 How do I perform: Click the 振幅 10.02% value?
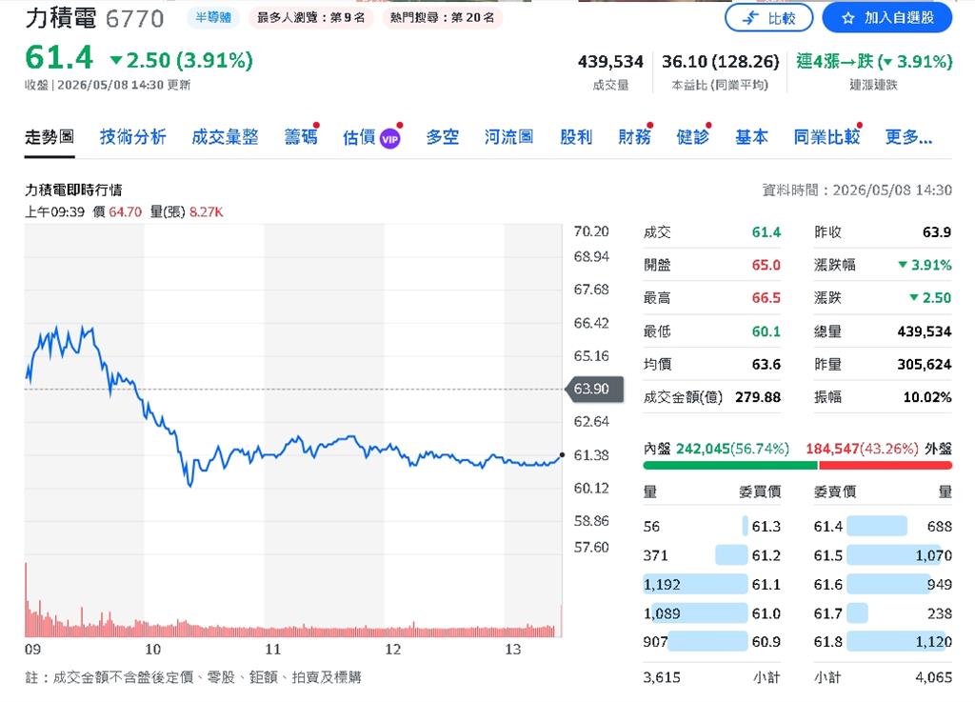pyautogui.click(x=927, y=397)
